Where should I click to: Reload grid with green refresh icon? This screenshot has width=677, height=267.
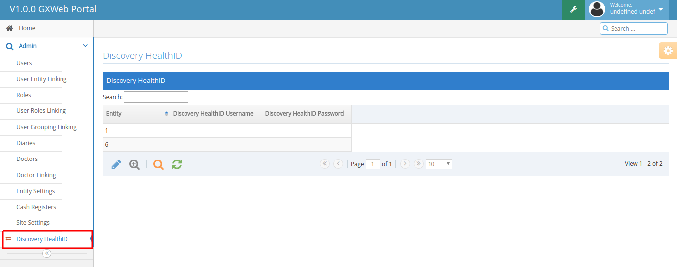(x=177, y=164)
